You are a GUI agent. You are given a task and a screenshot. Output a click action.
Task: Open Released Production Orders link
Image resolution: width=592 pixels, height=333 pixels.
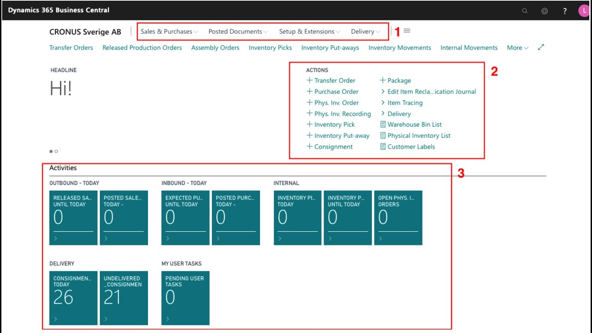click(x=142, y=48)
